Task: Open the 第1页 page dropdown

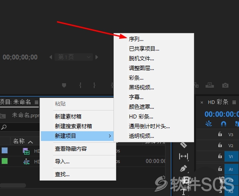Action: (x=74, y=57)
